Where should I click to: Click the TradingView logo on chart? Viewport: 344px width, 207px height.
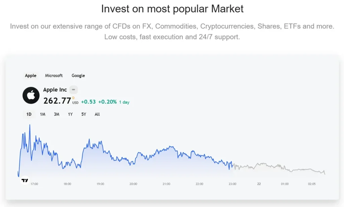(x=25, y=180)
